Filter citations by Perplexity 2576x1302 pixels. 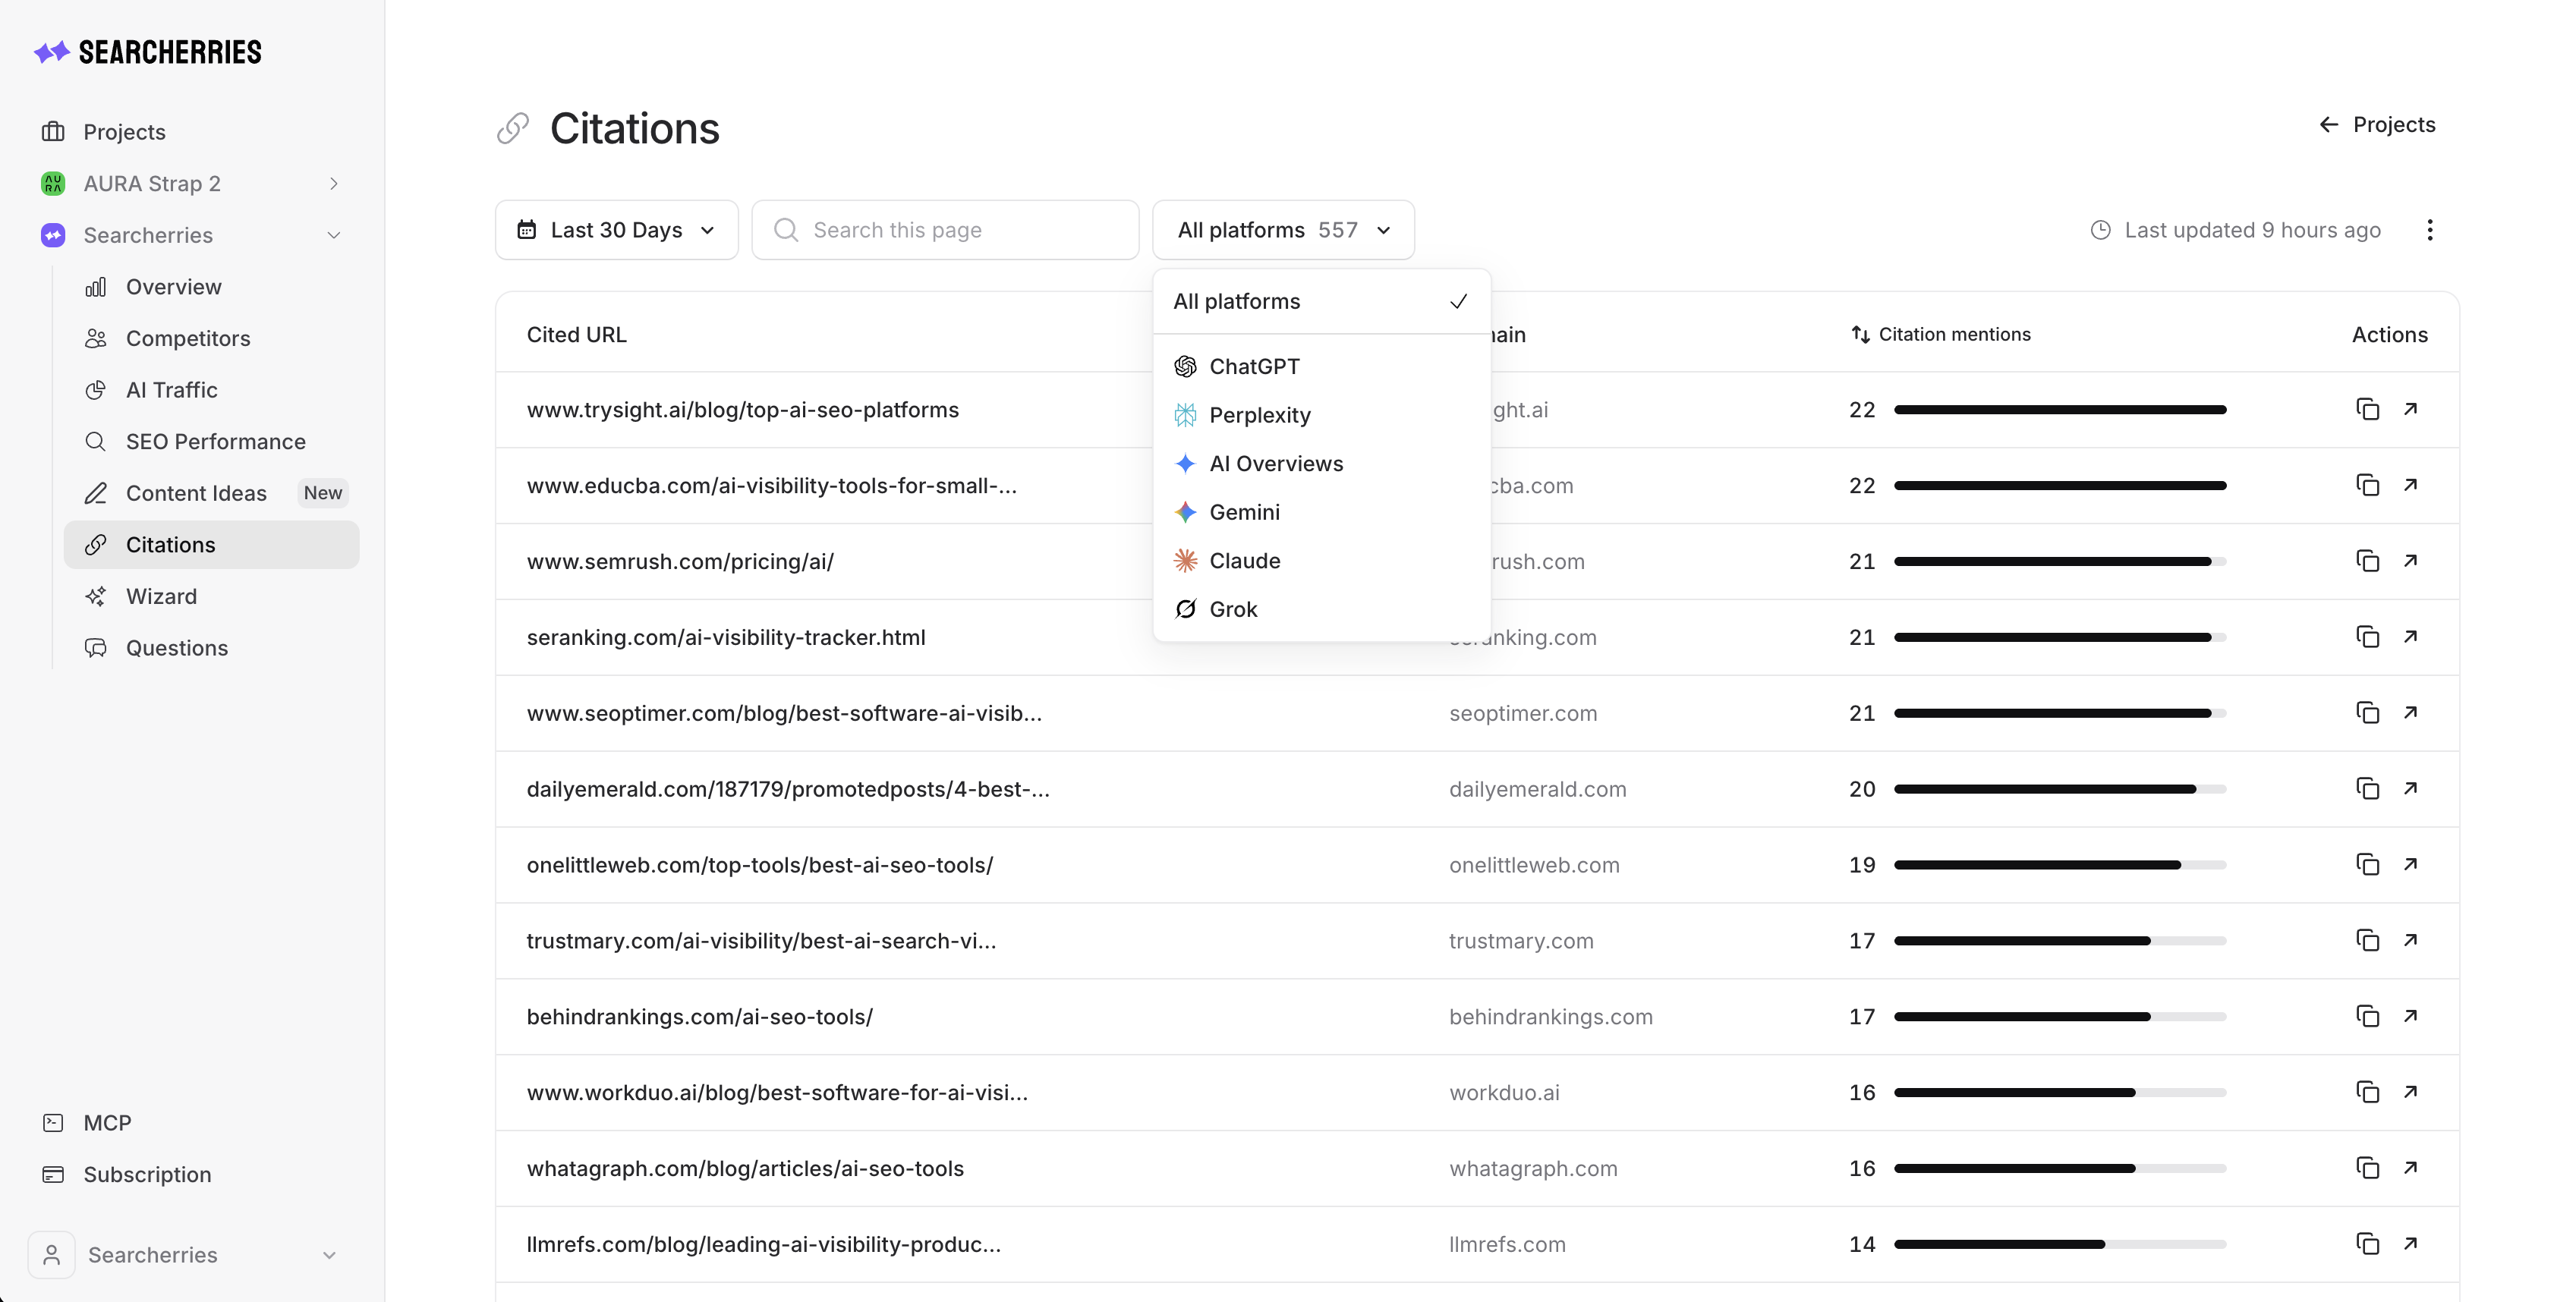[x=1321, y=415]
